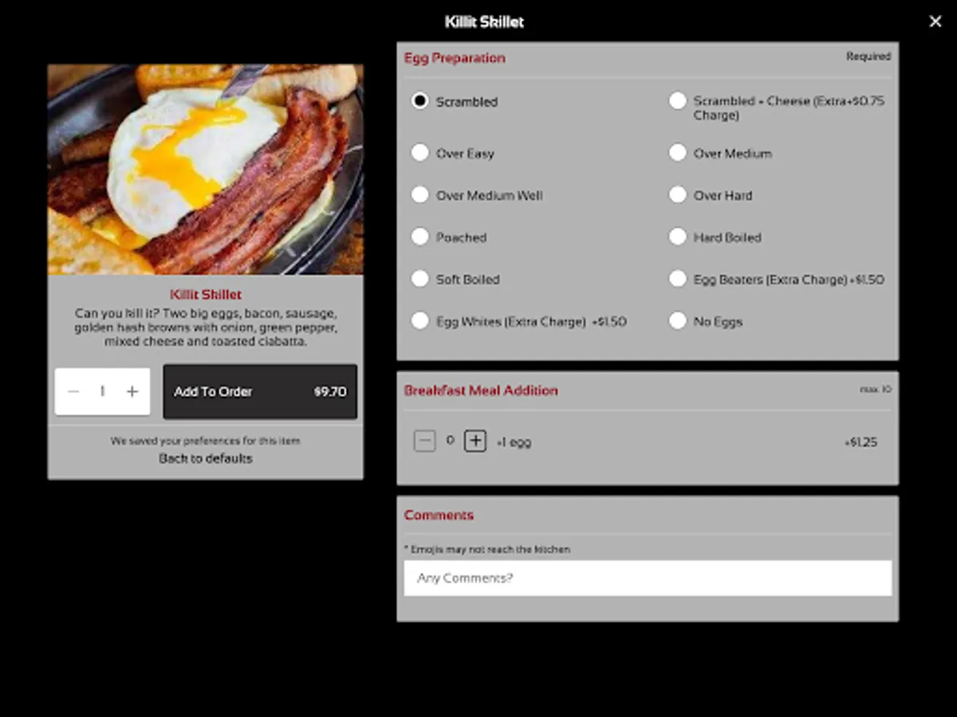
Task: Select Soft Boiled egg preparation
Action: (x=420, y=279)
